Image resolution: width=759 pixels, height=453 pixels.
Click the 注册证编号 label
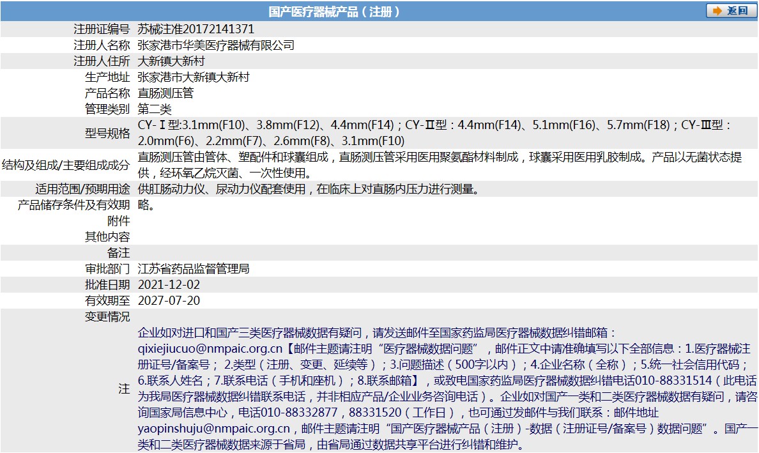[x=102, y=29]
